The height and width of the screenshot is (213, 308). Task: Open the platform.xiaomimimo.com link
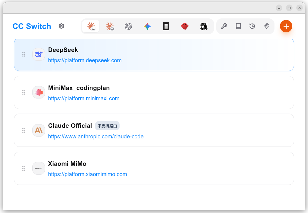[88, 174]
